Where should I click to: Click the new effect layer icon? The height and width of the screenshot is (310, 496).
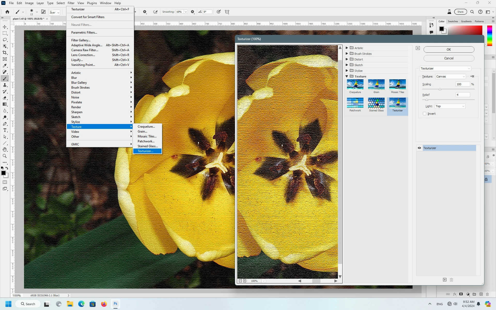(445, 280)
